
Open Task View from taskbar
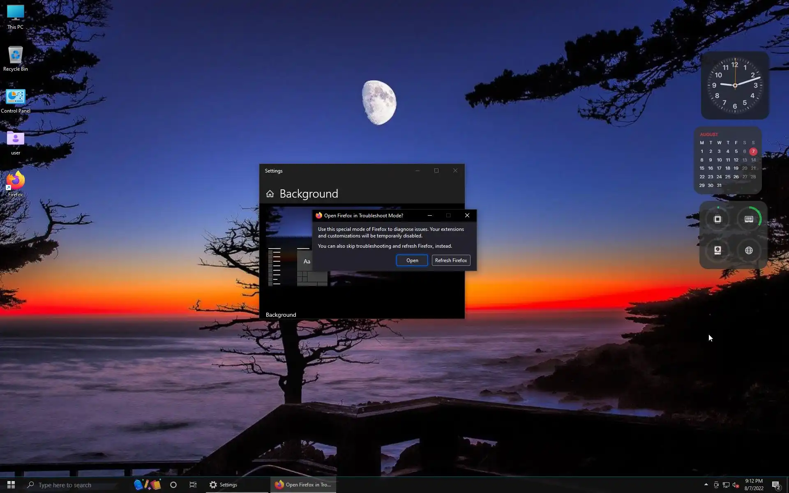pyautogui.click(x=193, y=485)
